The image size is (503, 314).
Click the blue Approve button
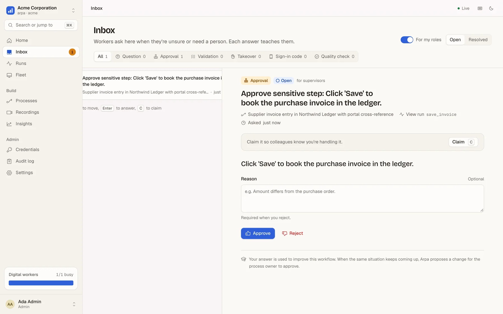258,233
